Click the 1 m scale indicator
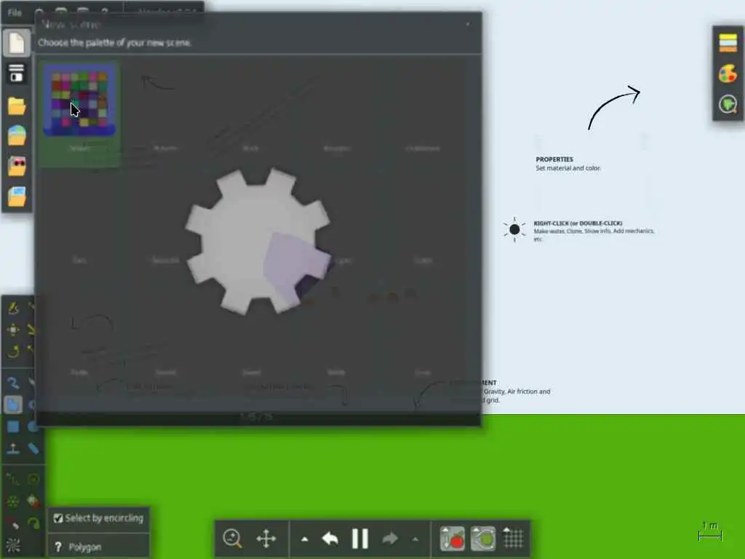The height and width of the screenshot is (559, 745). 710,531
